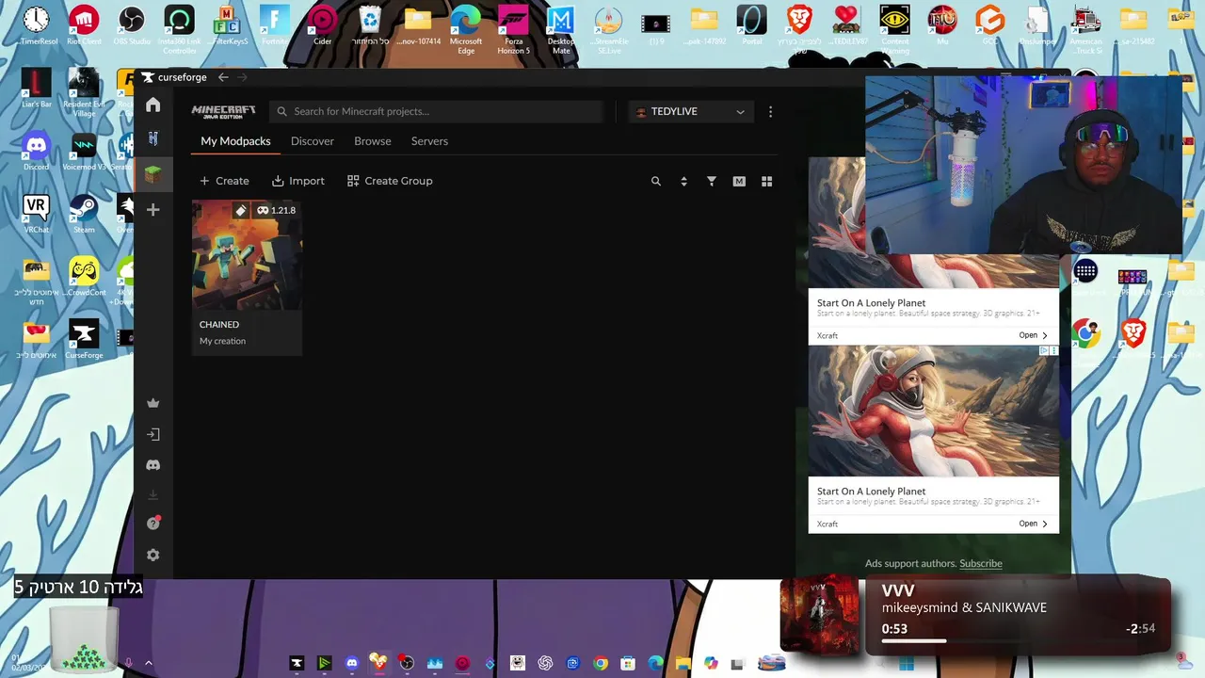This screenshot has height=678, width=1205.
Task: Switch to grid view layout icon
Action: 766,181
